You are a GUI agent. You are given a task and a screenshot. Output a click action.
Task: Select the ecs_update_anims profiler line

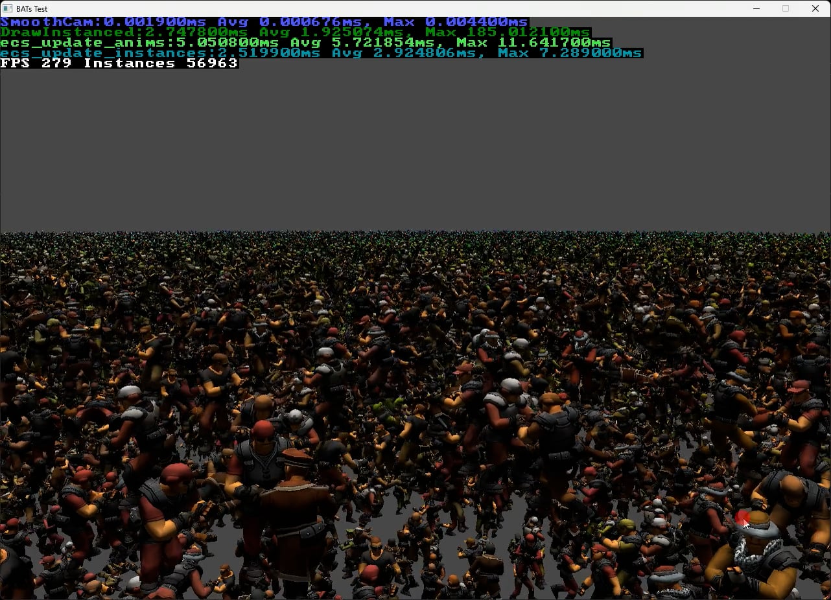(x=306, y=43)
